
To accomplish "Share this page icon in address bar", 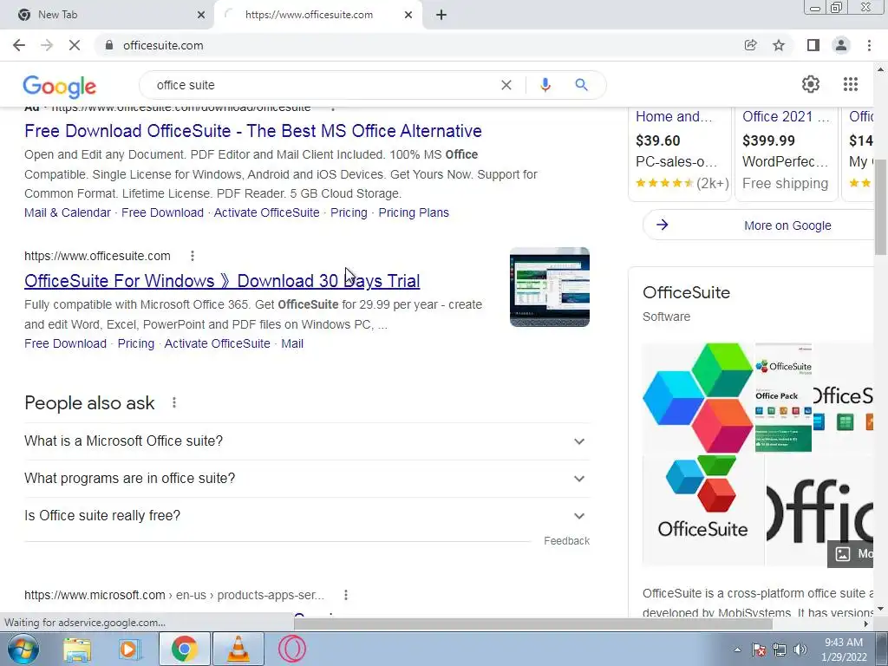I will [750, 45].
